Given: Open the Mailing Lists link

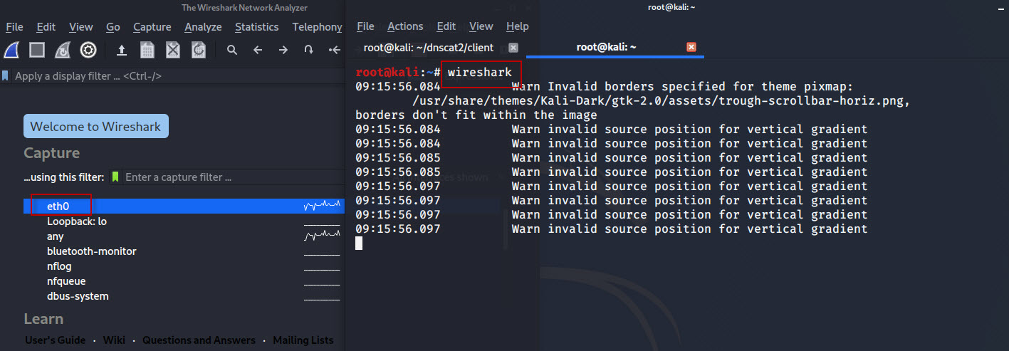Looking at the screenshot, I should (303, 340).
